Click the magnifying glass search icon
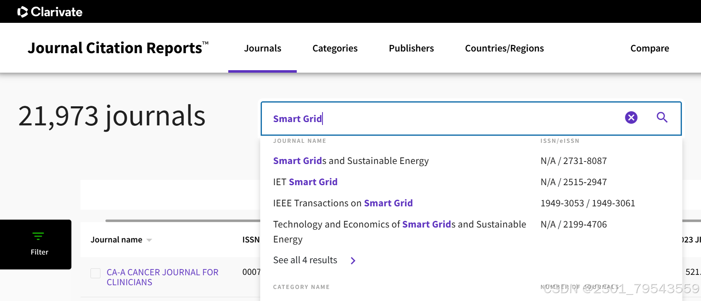This screenshot has height=301, width=701. [662, 117]
